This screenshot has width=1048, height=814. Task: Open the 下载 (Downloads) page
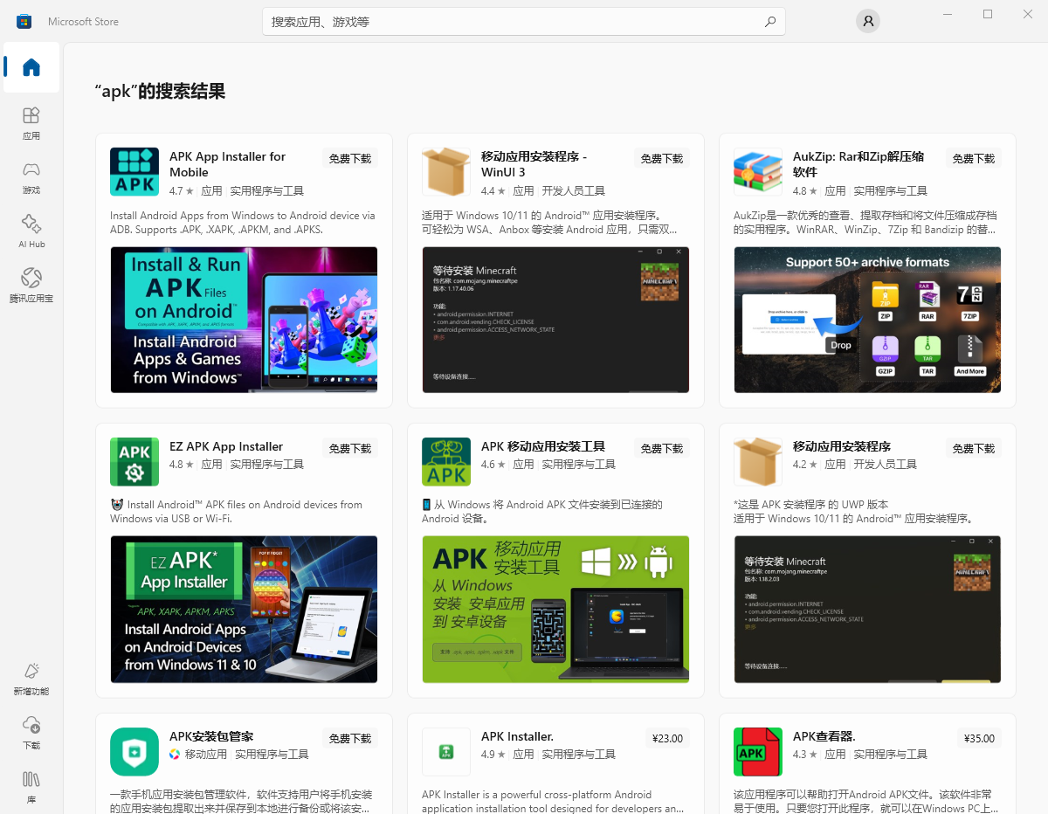(x=31, y=732)
